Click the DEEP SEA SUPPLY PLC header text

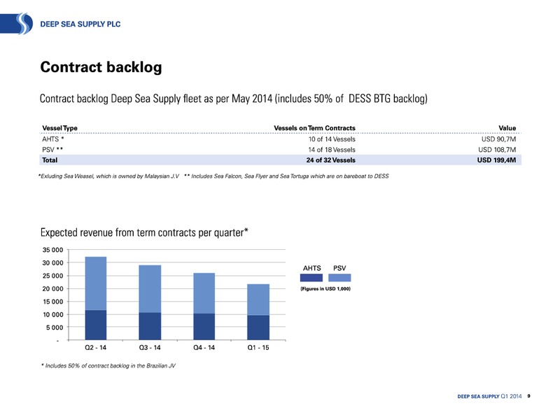coord(80,24)
